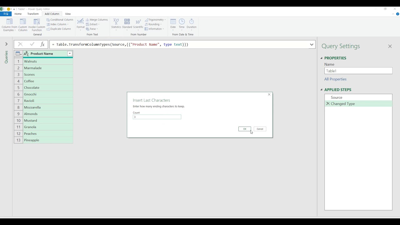Select the Chocolate cell
Screen dimensions: 400x225
48,87
